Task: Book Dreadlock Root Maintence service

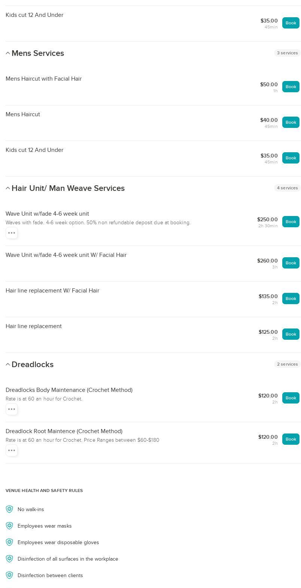Action: 291,439
